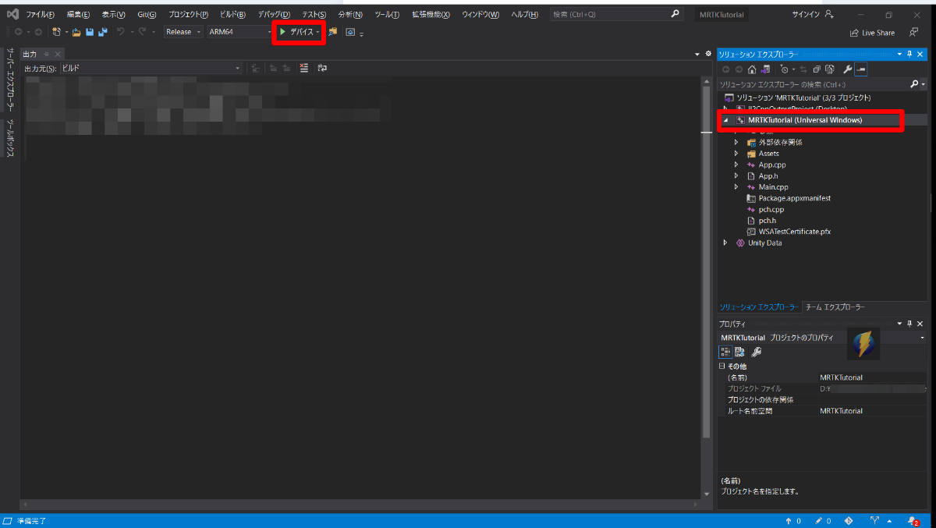Click the Pending Changes Filter clock icon

(785, 69)
